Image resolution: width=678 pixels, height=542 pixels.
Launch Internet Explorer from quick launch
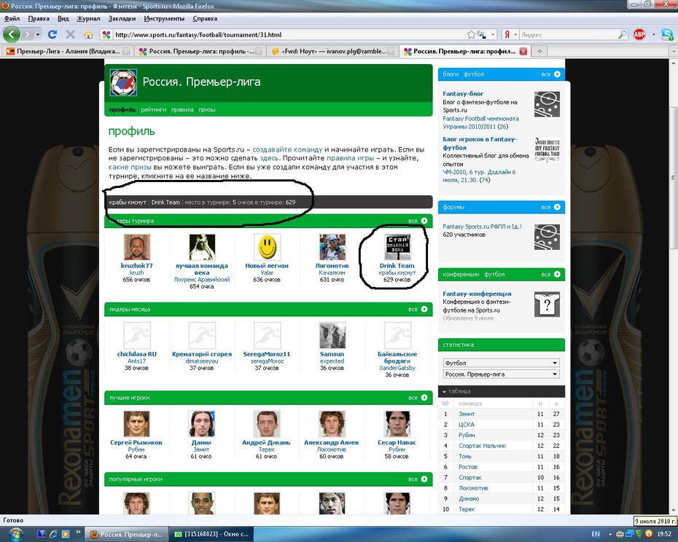click(x=53, y=534)
